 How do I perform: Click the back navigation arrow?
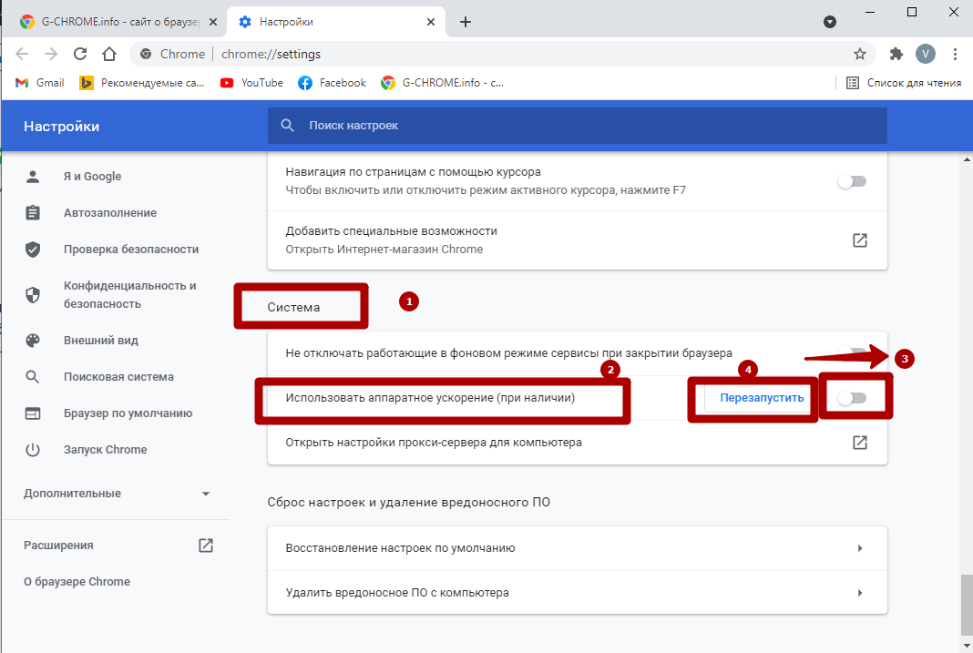point(22,54)
